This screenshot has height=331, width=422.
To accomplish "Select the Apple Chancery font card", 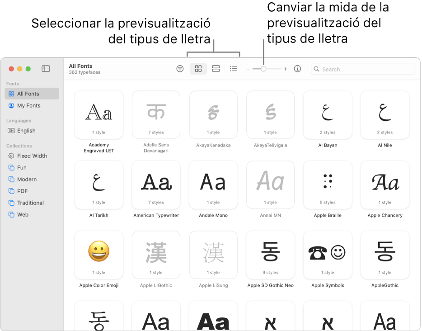I will click(385, 185).
